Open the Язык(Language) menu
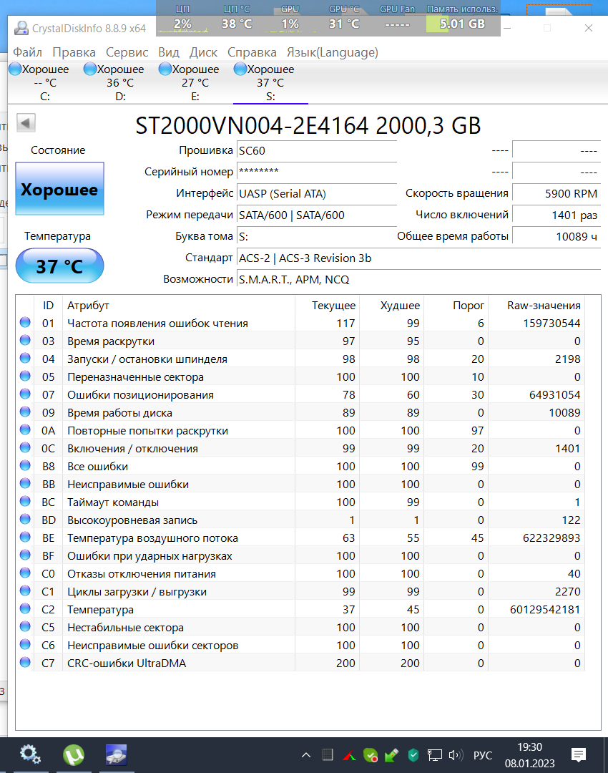 (333, 52)
